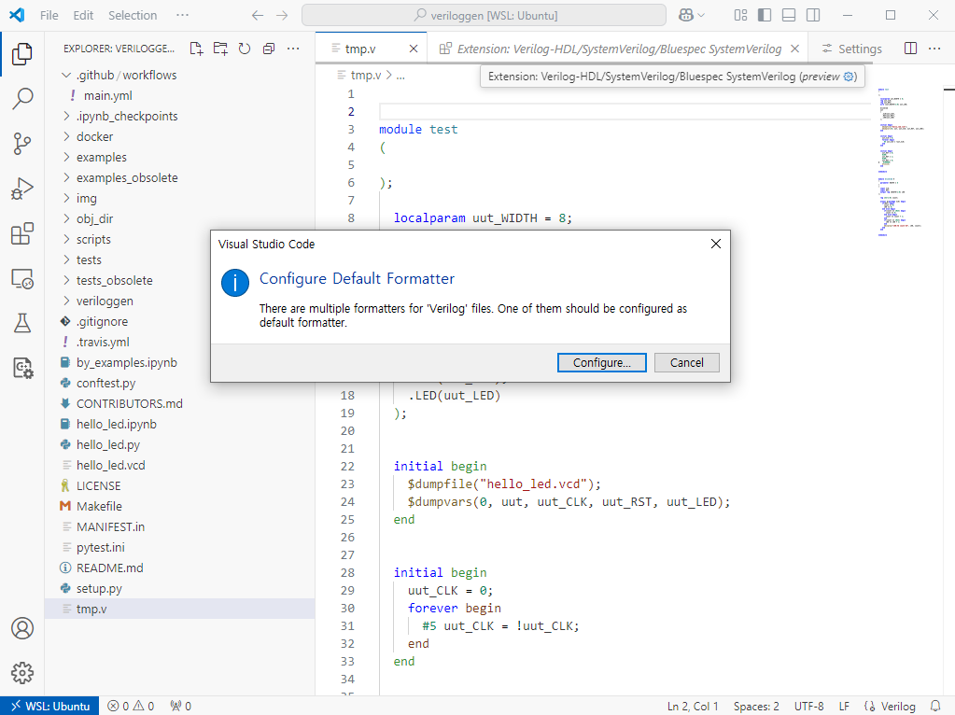This screenshot has width=955, height=715.
Task: Click the WSL: Ubuntu remote indicator
Action: pyautogui.click(x=49, y=706)
